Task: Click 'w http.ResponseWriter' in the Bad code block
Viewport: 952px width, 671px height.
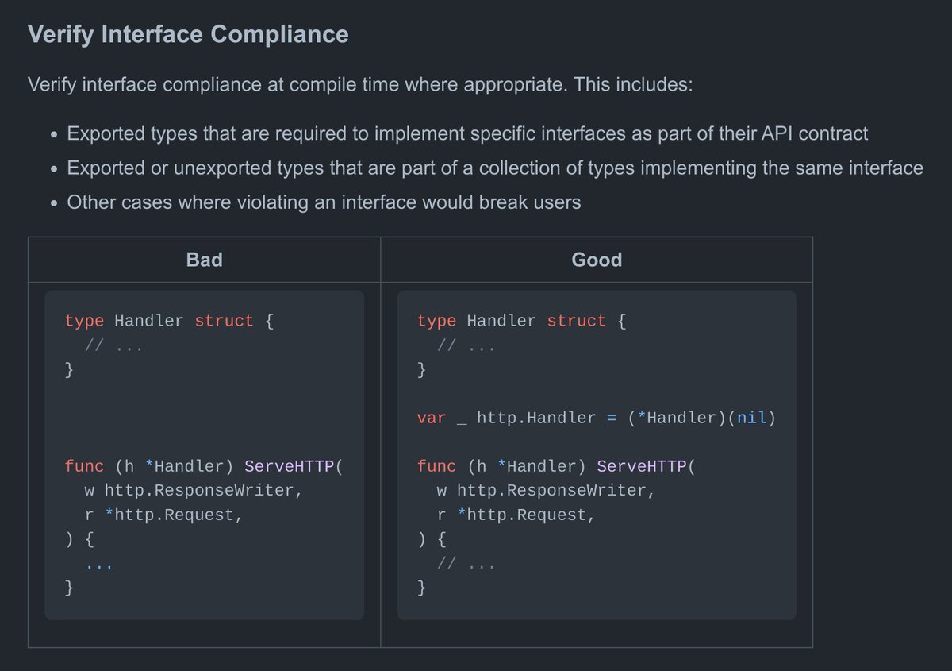Action: tap(193, 490)
